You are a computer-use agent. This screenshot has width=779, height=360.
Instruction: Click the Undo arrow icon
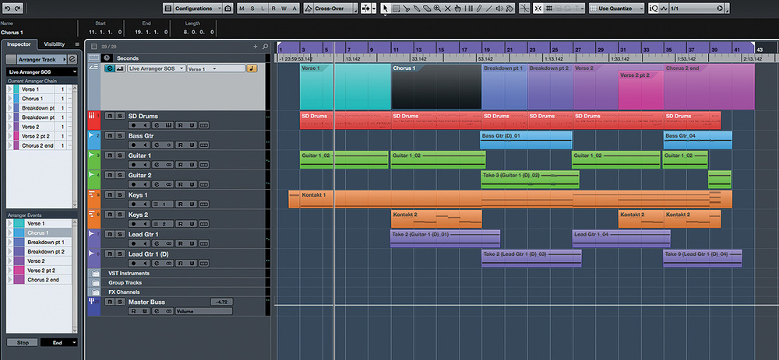click(8, 9)
